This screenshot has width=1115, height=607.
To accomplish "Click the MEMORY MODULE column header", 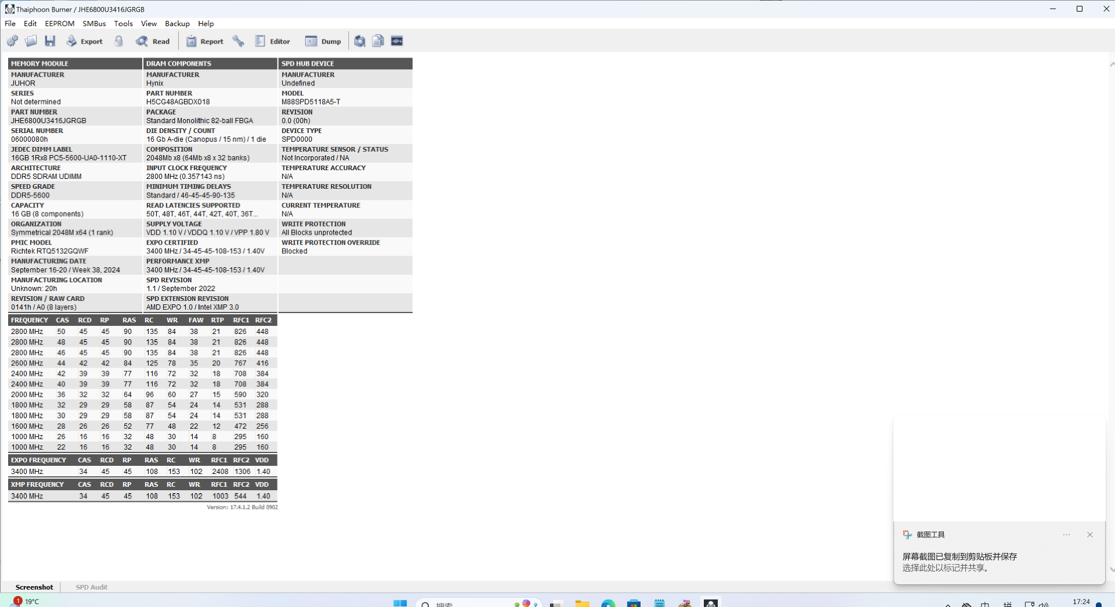I will coord(75,64).
